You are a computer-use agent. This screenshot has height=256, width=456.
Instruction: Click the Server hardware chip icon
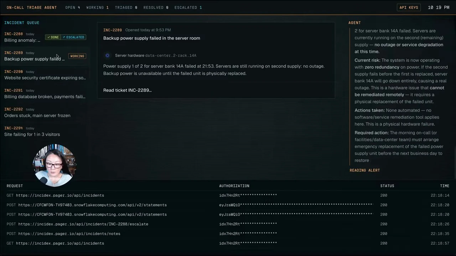[x=108, y=55]
